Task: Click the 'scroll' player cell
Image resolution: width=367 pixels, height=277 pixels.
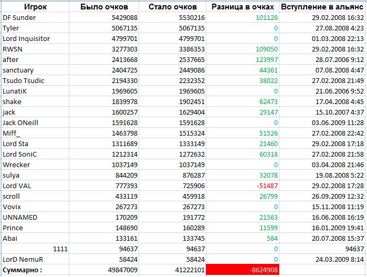Action: tap(35, 196)
